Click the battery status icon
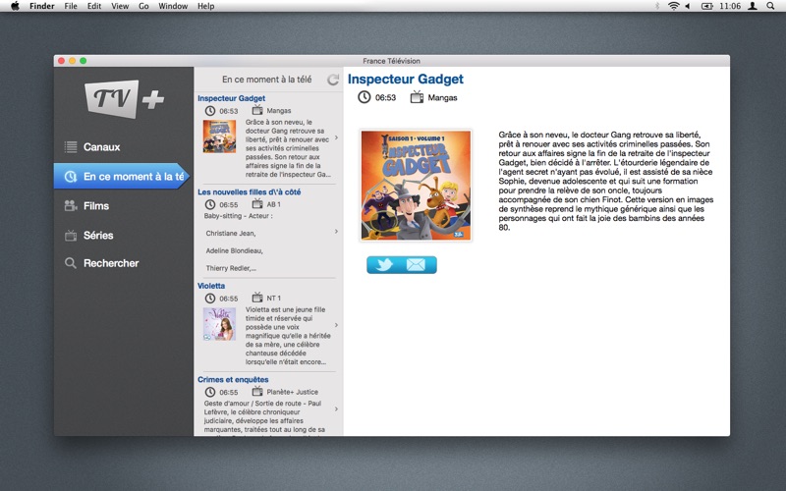Image resolution: width=786 pixels, height=491 pixels. click(x=706, y=6)
